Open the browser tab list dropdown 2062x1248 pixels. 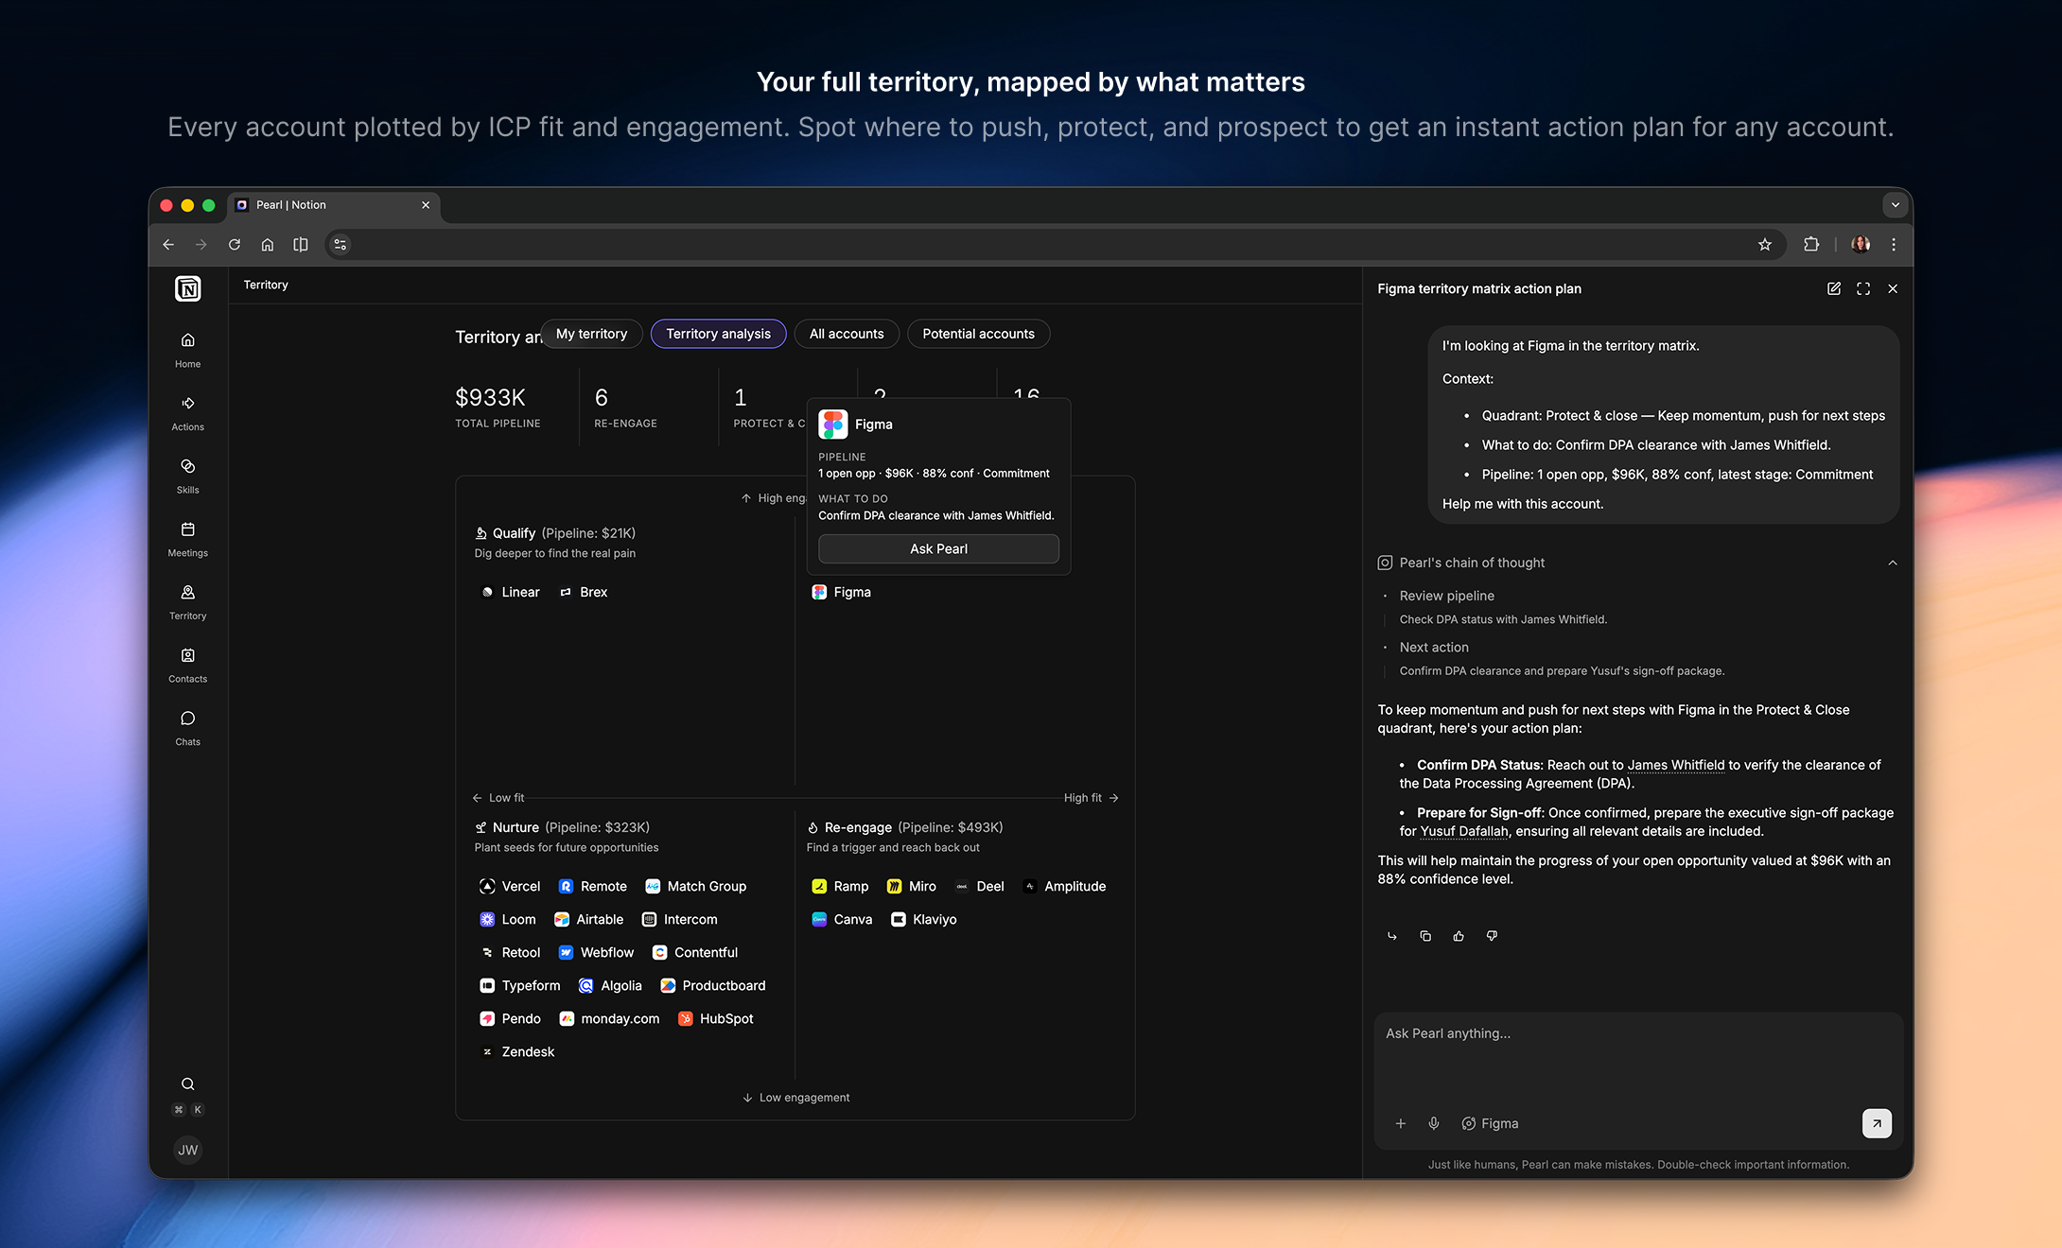click(x=1895, y=205)
